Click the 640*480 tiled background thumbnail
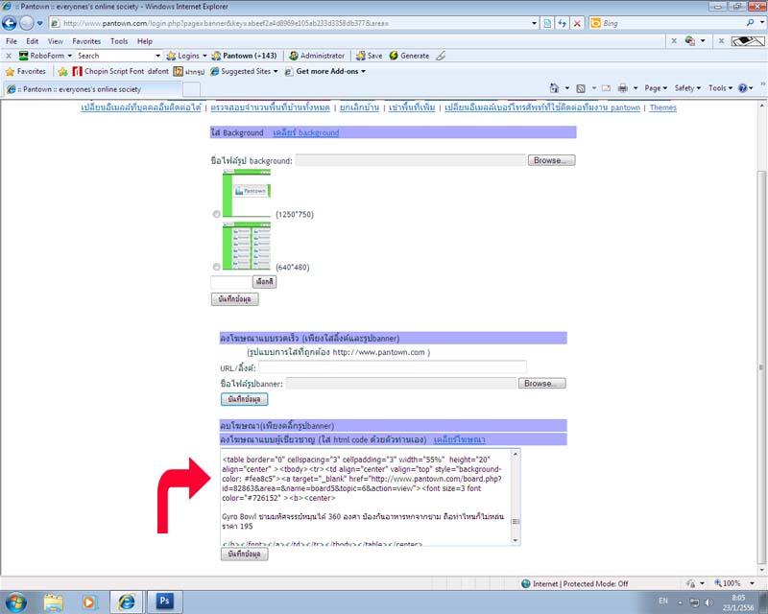 point(247,246)
